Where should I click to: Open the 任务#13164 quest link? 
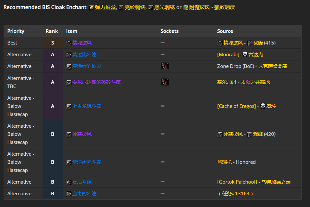point(236,194)
